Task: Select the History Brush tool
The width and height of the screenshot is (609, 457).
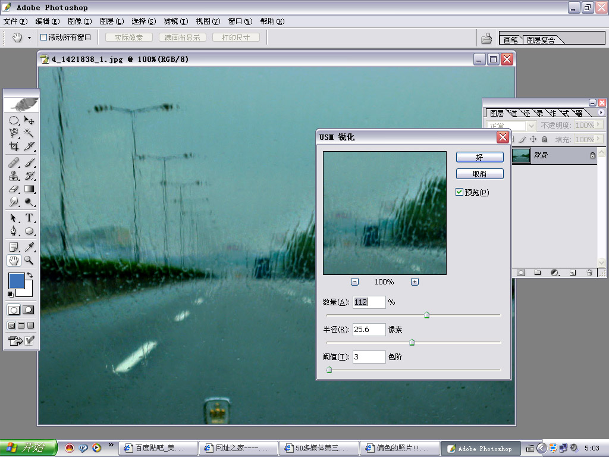Action: (x=29, y=176)
